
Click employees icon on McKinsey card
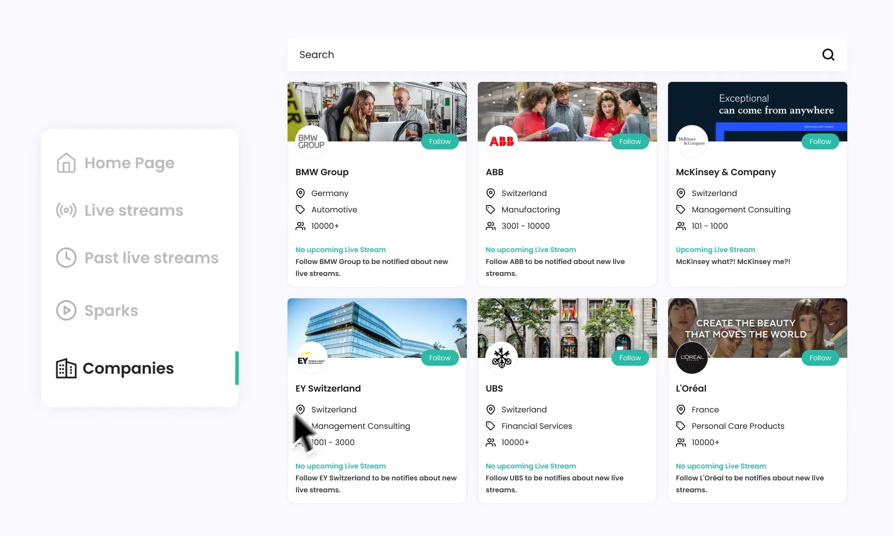click(681, 226)
